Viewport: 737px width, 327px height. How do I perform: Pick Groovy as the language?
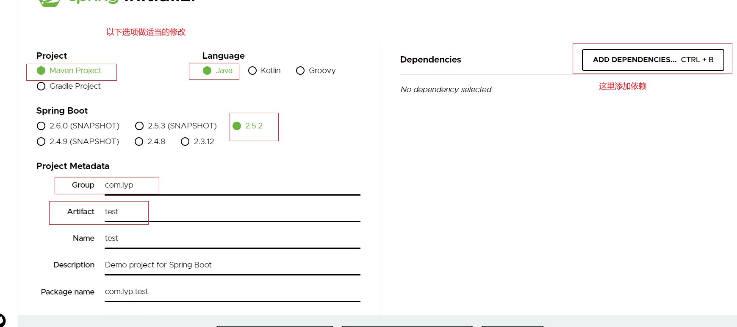[x=300, y=71]
